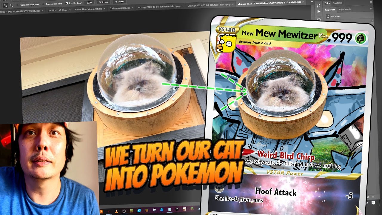
Task: Click the Fit Screen button
Action: coord(103,2)
